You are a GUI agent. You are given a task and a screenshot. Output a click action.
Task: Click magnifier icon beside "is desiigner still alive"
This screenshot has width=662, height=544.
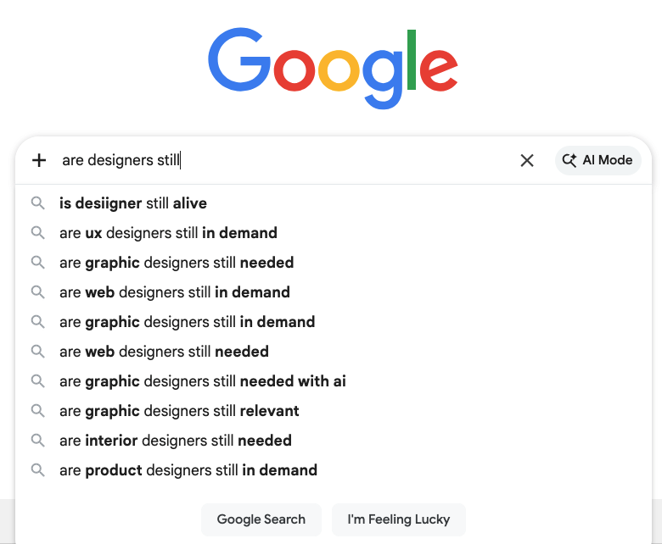[37, 203]
